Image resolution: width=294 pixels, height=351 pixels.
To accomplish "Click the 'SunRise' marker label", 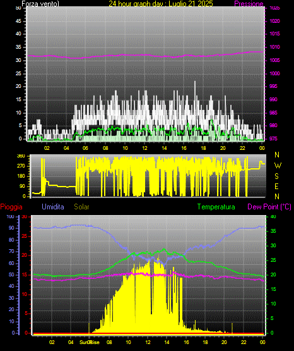I will coord(90,342).
